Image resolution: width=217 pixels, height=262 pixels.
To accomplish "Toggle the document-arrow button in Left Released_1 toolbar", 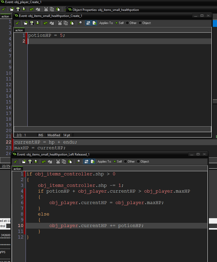I will coord(92,162).
